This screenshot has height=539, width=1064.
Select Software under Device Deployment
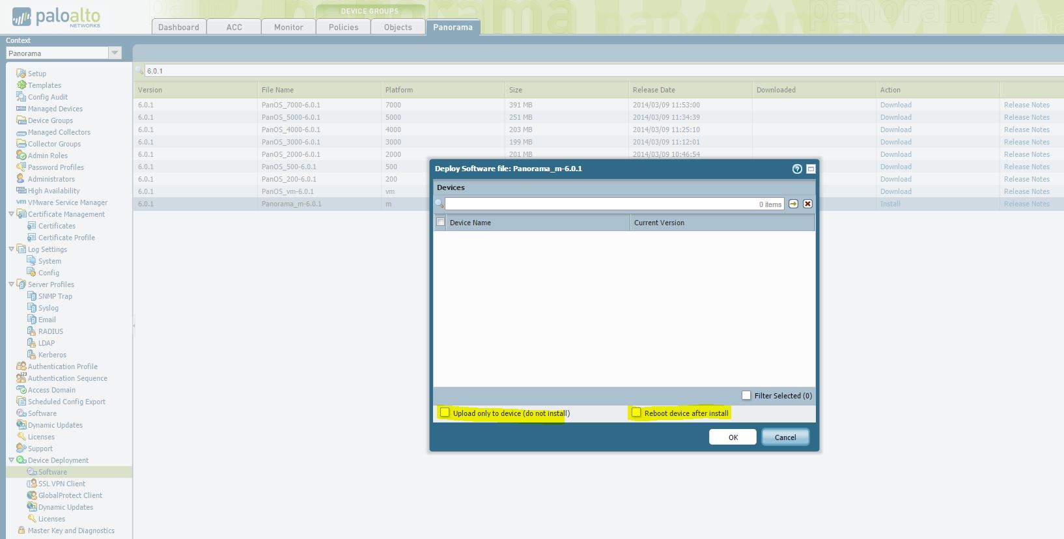[53, 472]
